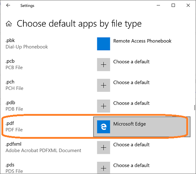196x174 pixels.
Task: Click the blue Remote Access Phonebook icon
Action: pyautogui.click(x=103, y=44)
